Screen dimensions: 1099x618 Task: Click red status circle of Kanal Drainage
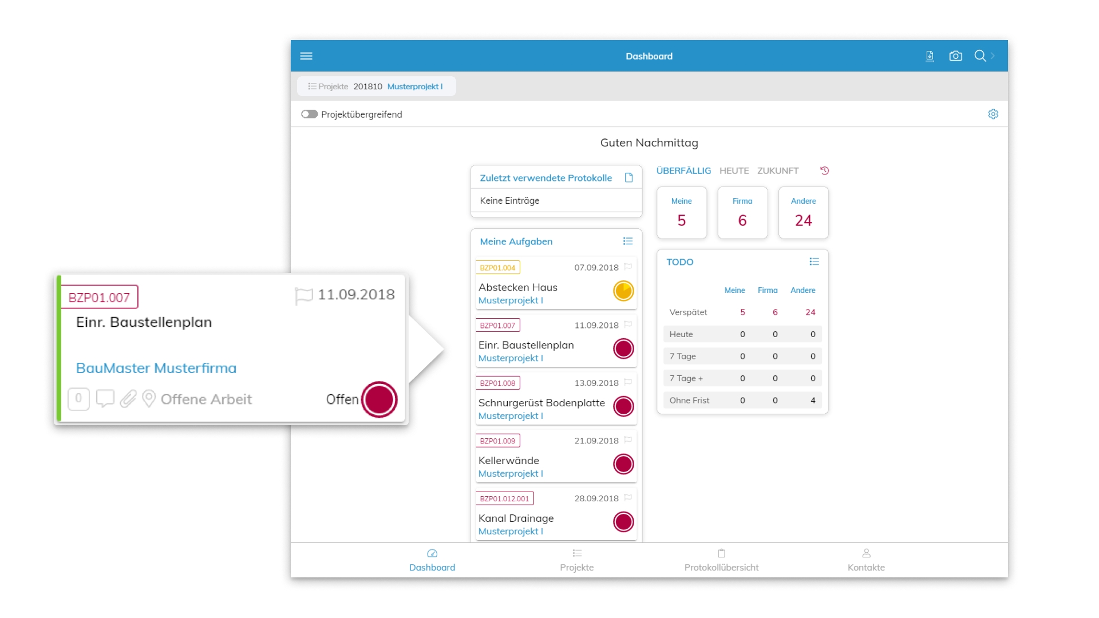coord(623,522)
